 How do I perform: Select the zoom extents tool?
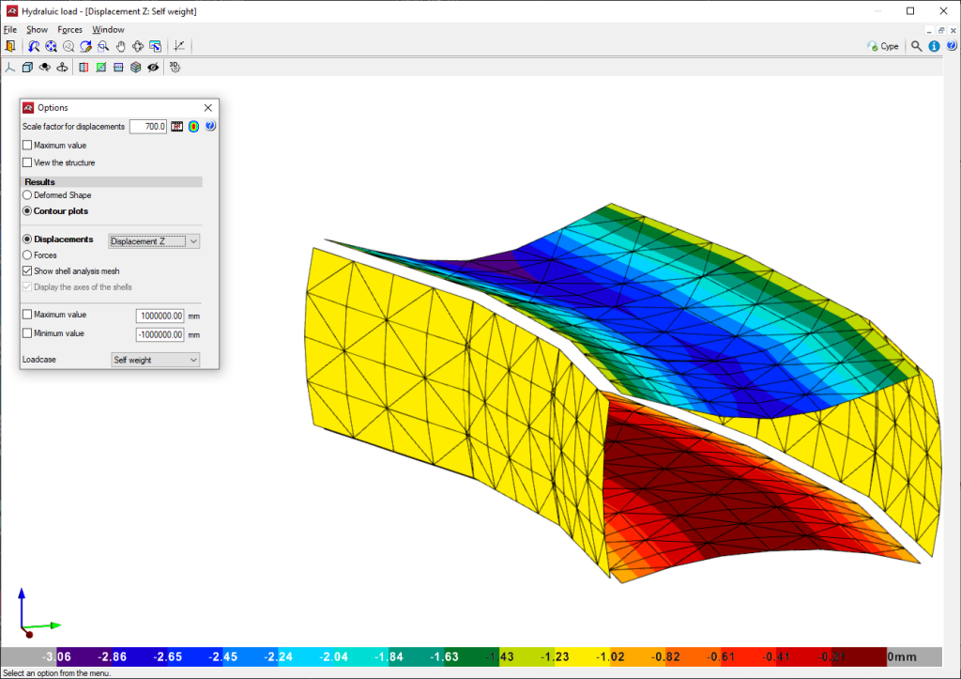pos(52,46)
